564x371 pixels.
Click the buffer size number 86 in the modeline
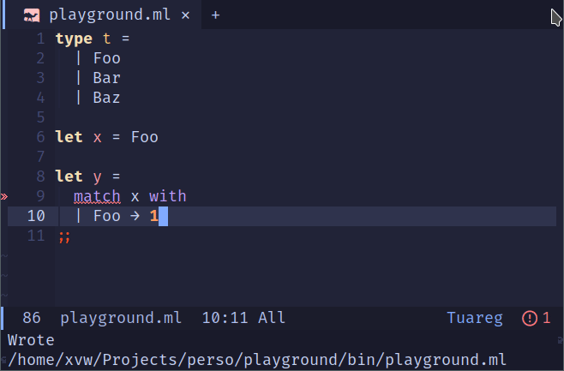click(33, 318)
